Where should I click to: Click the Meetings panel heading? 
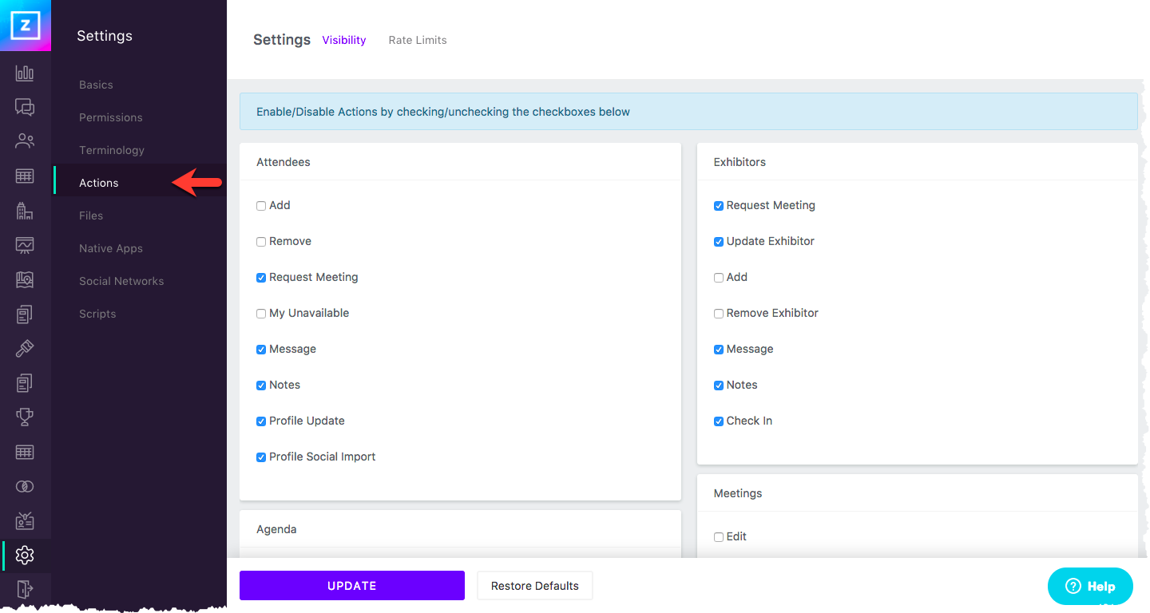738,493
